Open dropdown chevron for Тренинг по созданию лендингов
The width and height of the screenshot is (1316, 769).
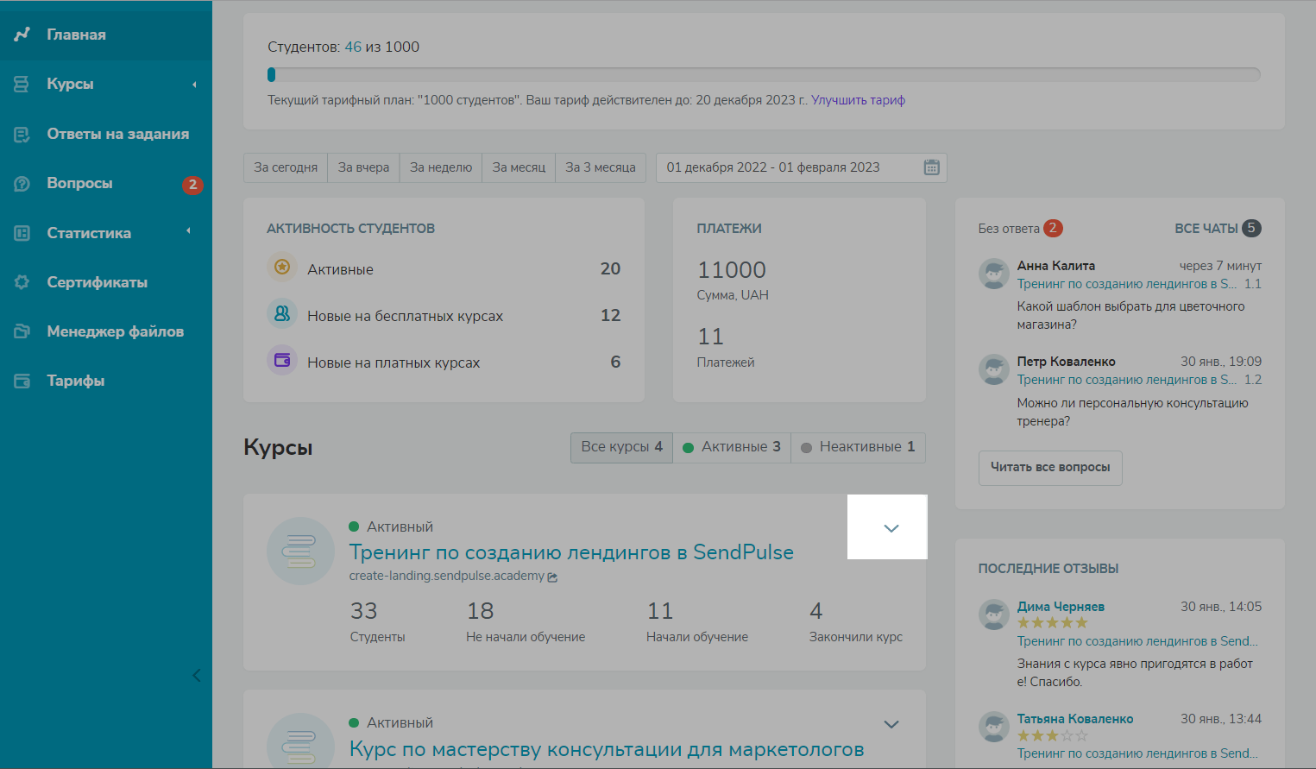click(891, 528)
